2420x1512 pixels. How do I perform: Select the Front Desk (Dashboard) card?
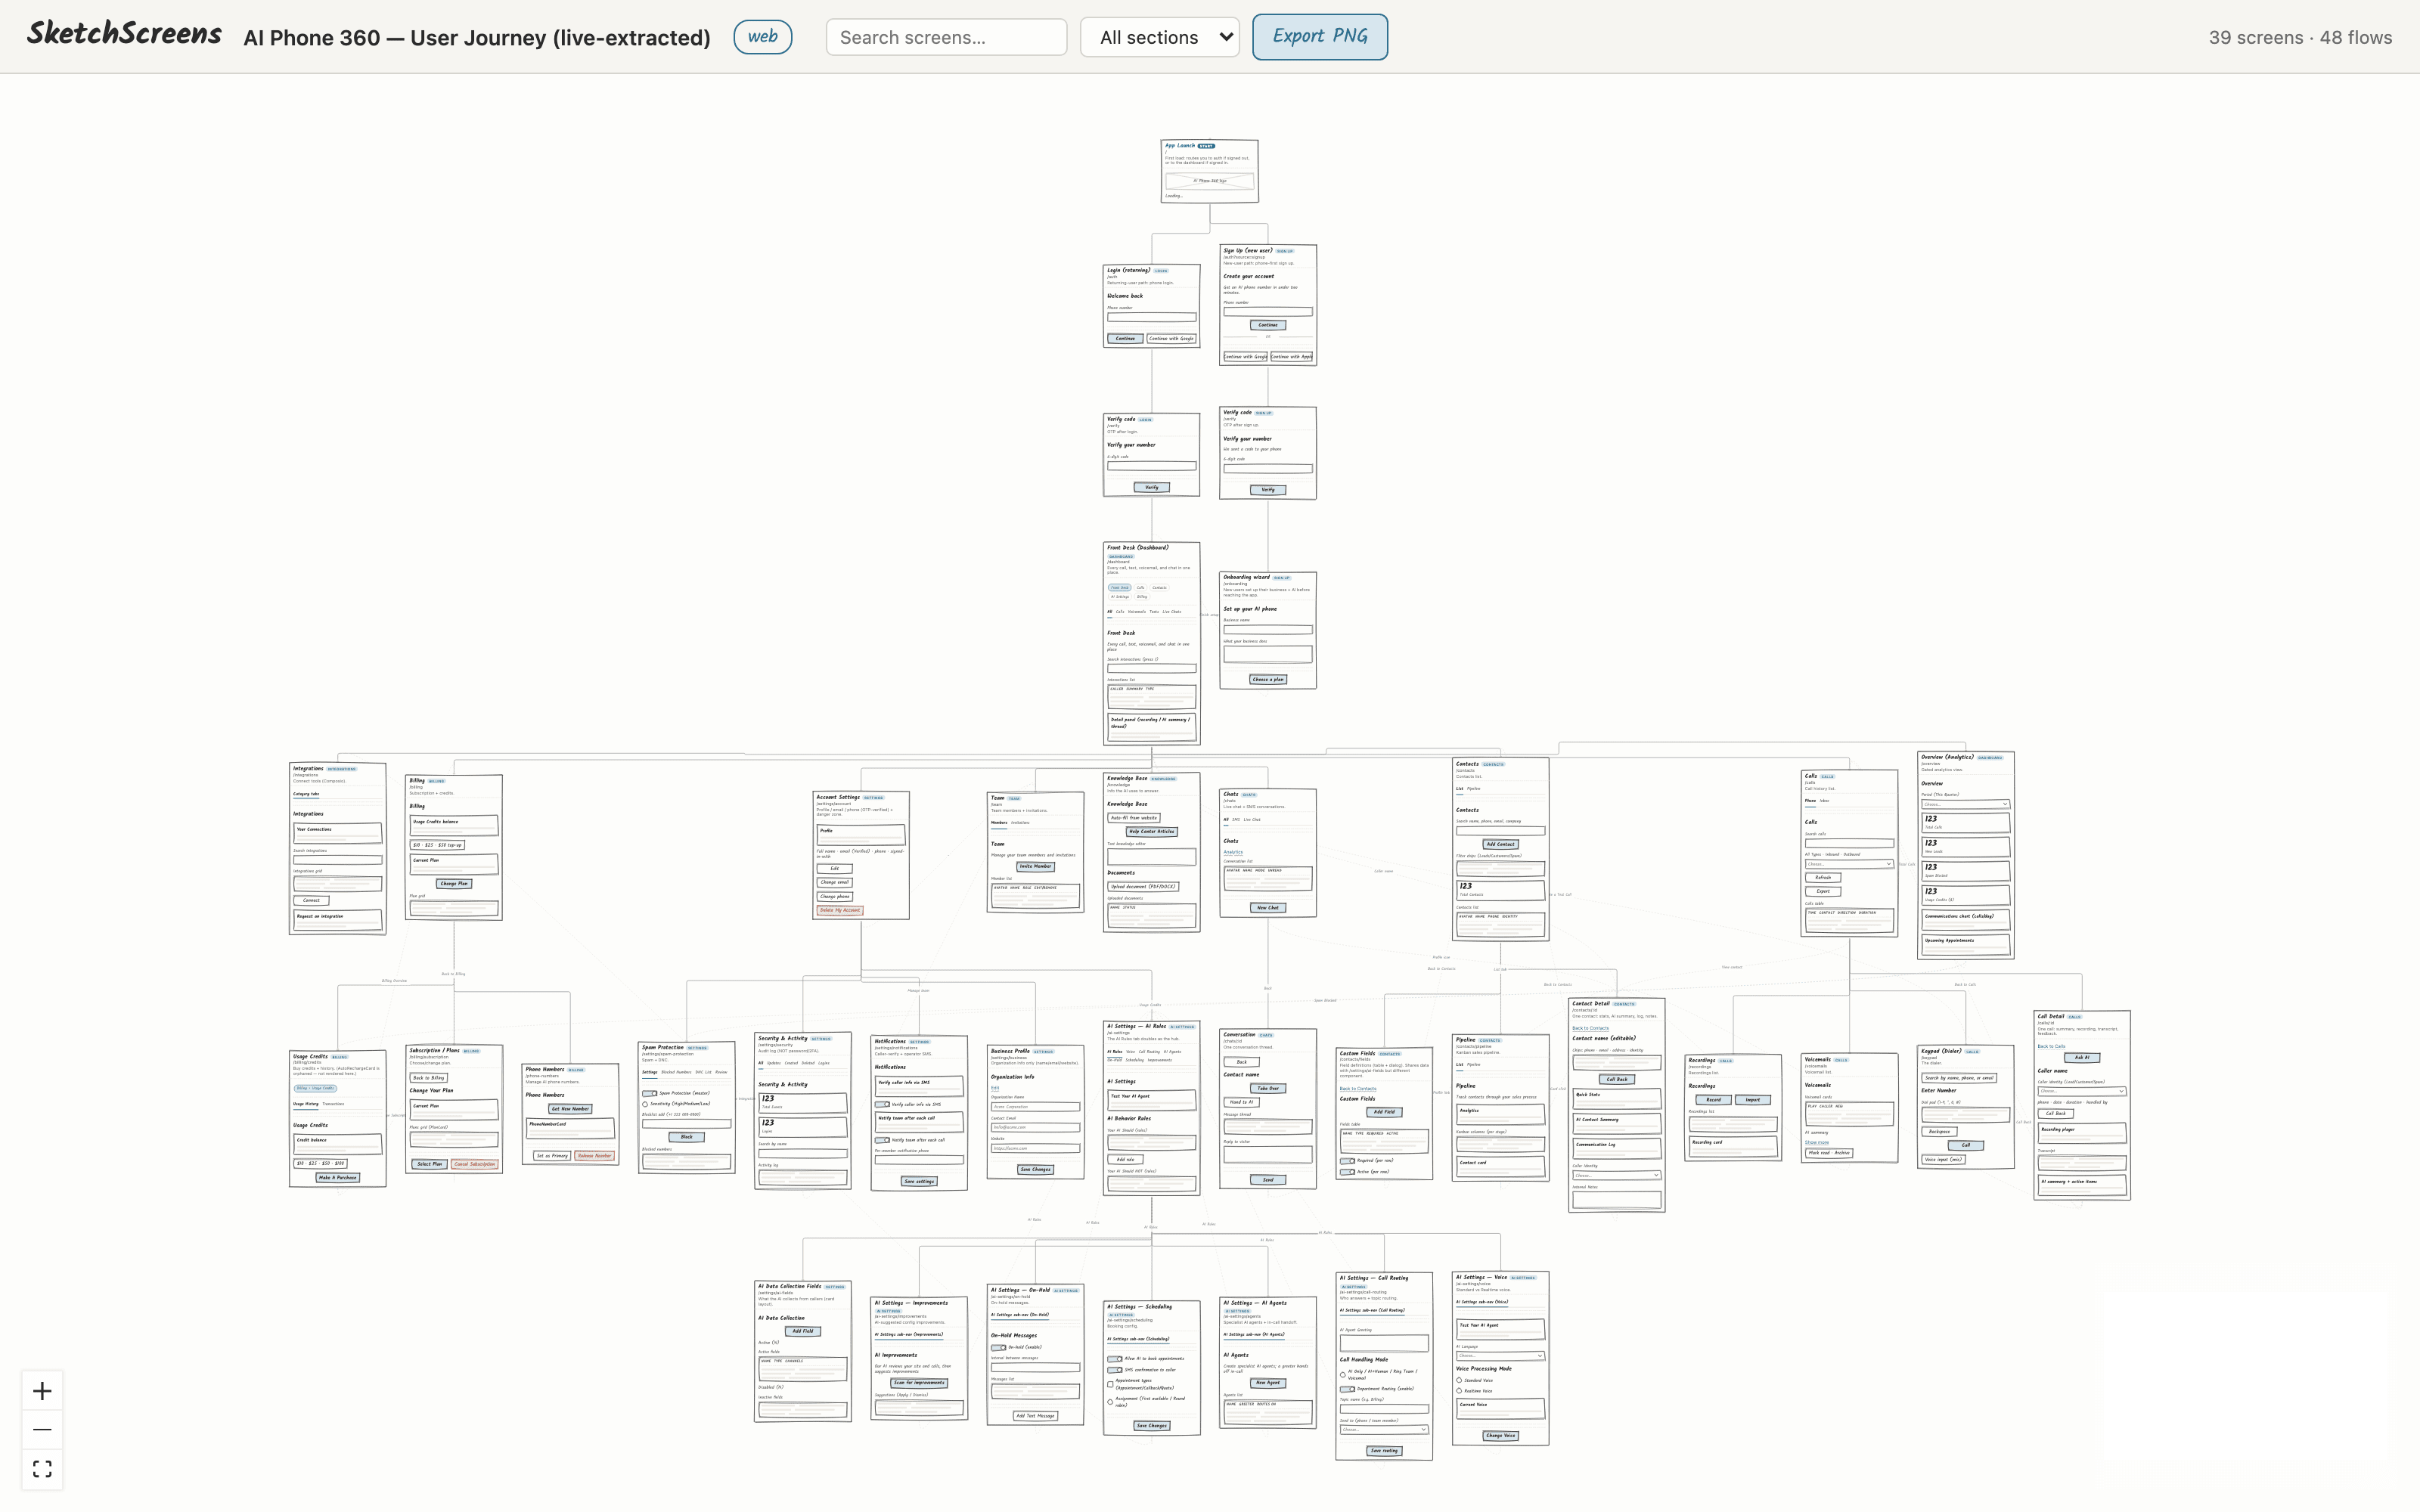pos(1152,644)
